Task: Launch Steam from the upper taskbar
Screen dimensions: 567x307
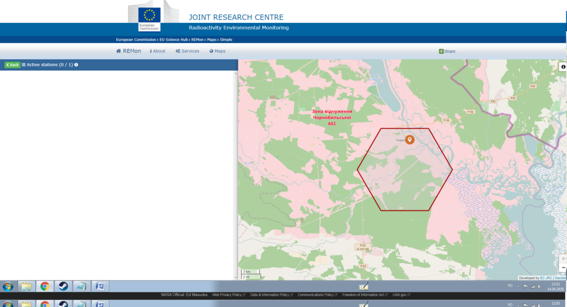Action: coord(63,286)
